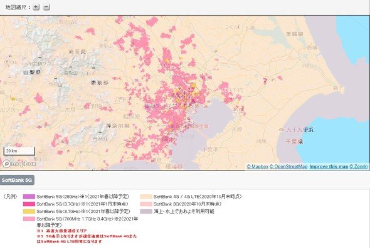370x248 pixels.
Task: Open the © Zenrin attribution link
Action: point(359,167)
